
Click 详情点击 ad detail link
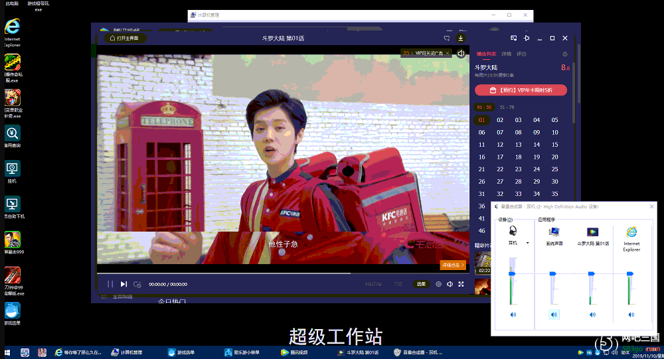[453, 265]
